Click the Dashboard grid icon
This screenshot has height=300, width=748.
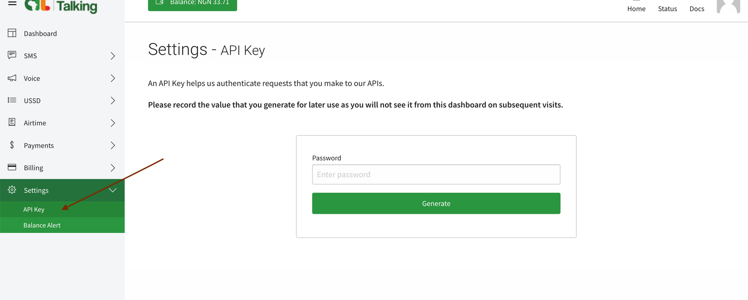tap(12, 33)
